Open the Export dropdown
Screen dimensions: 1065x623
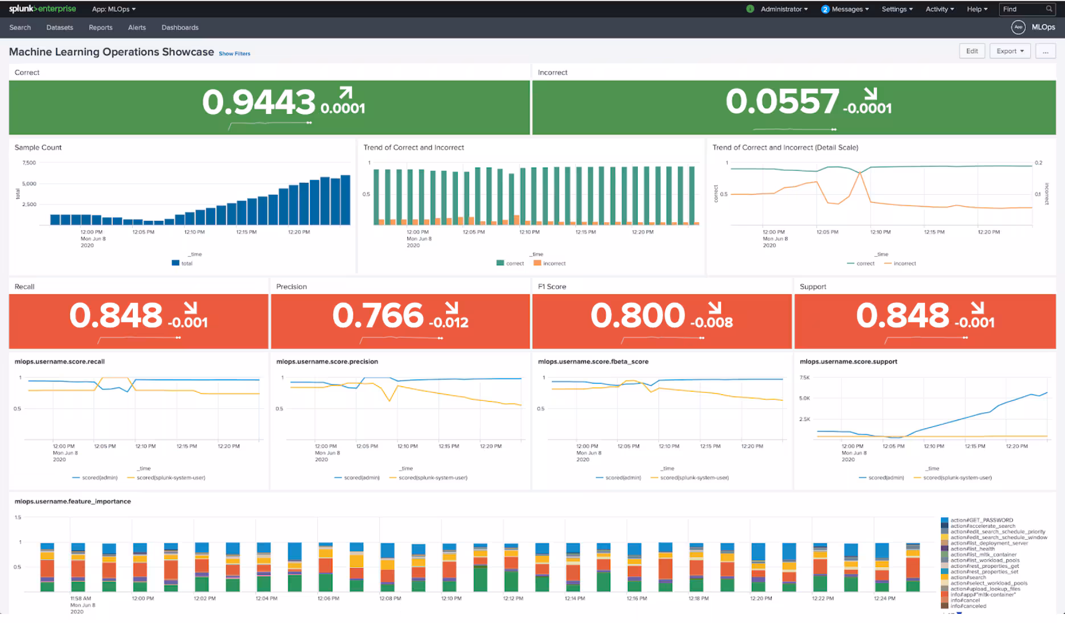point(1010,51)
